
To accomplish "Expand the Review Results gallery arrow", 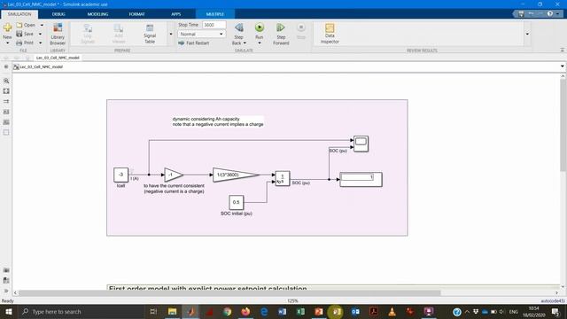I will (527, 34).
